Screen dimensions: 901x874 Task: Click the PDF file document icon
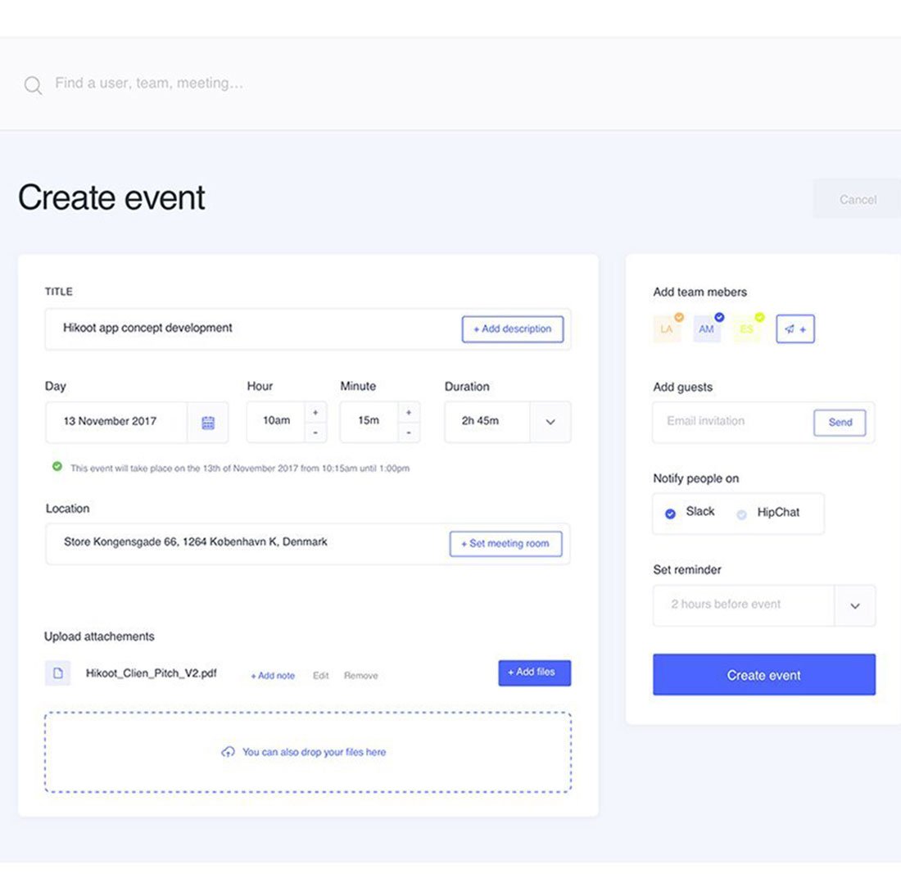tap(57, 673)
